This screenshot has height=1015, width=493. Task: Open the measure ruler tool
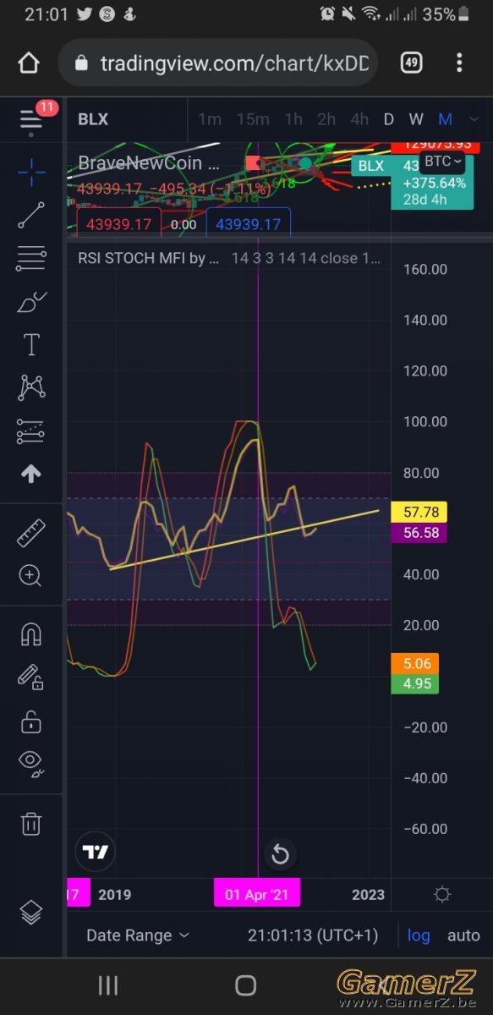coord(31,533)
